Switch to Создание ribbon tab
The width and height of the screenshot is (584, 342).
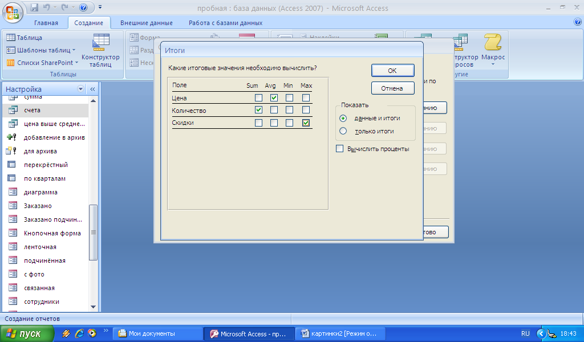click(88, 23)
